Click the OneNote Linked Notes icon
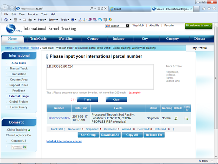The width and height of the screenshot is (218, 164). point(95,20)
